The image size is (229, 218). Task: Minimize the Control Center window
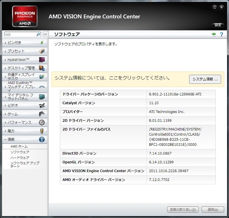[214, 7]
